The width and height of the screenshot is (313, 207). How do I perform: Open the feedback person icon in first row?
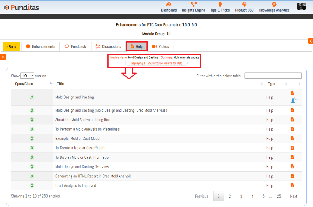pyautogui.click(x=294, y=100)
